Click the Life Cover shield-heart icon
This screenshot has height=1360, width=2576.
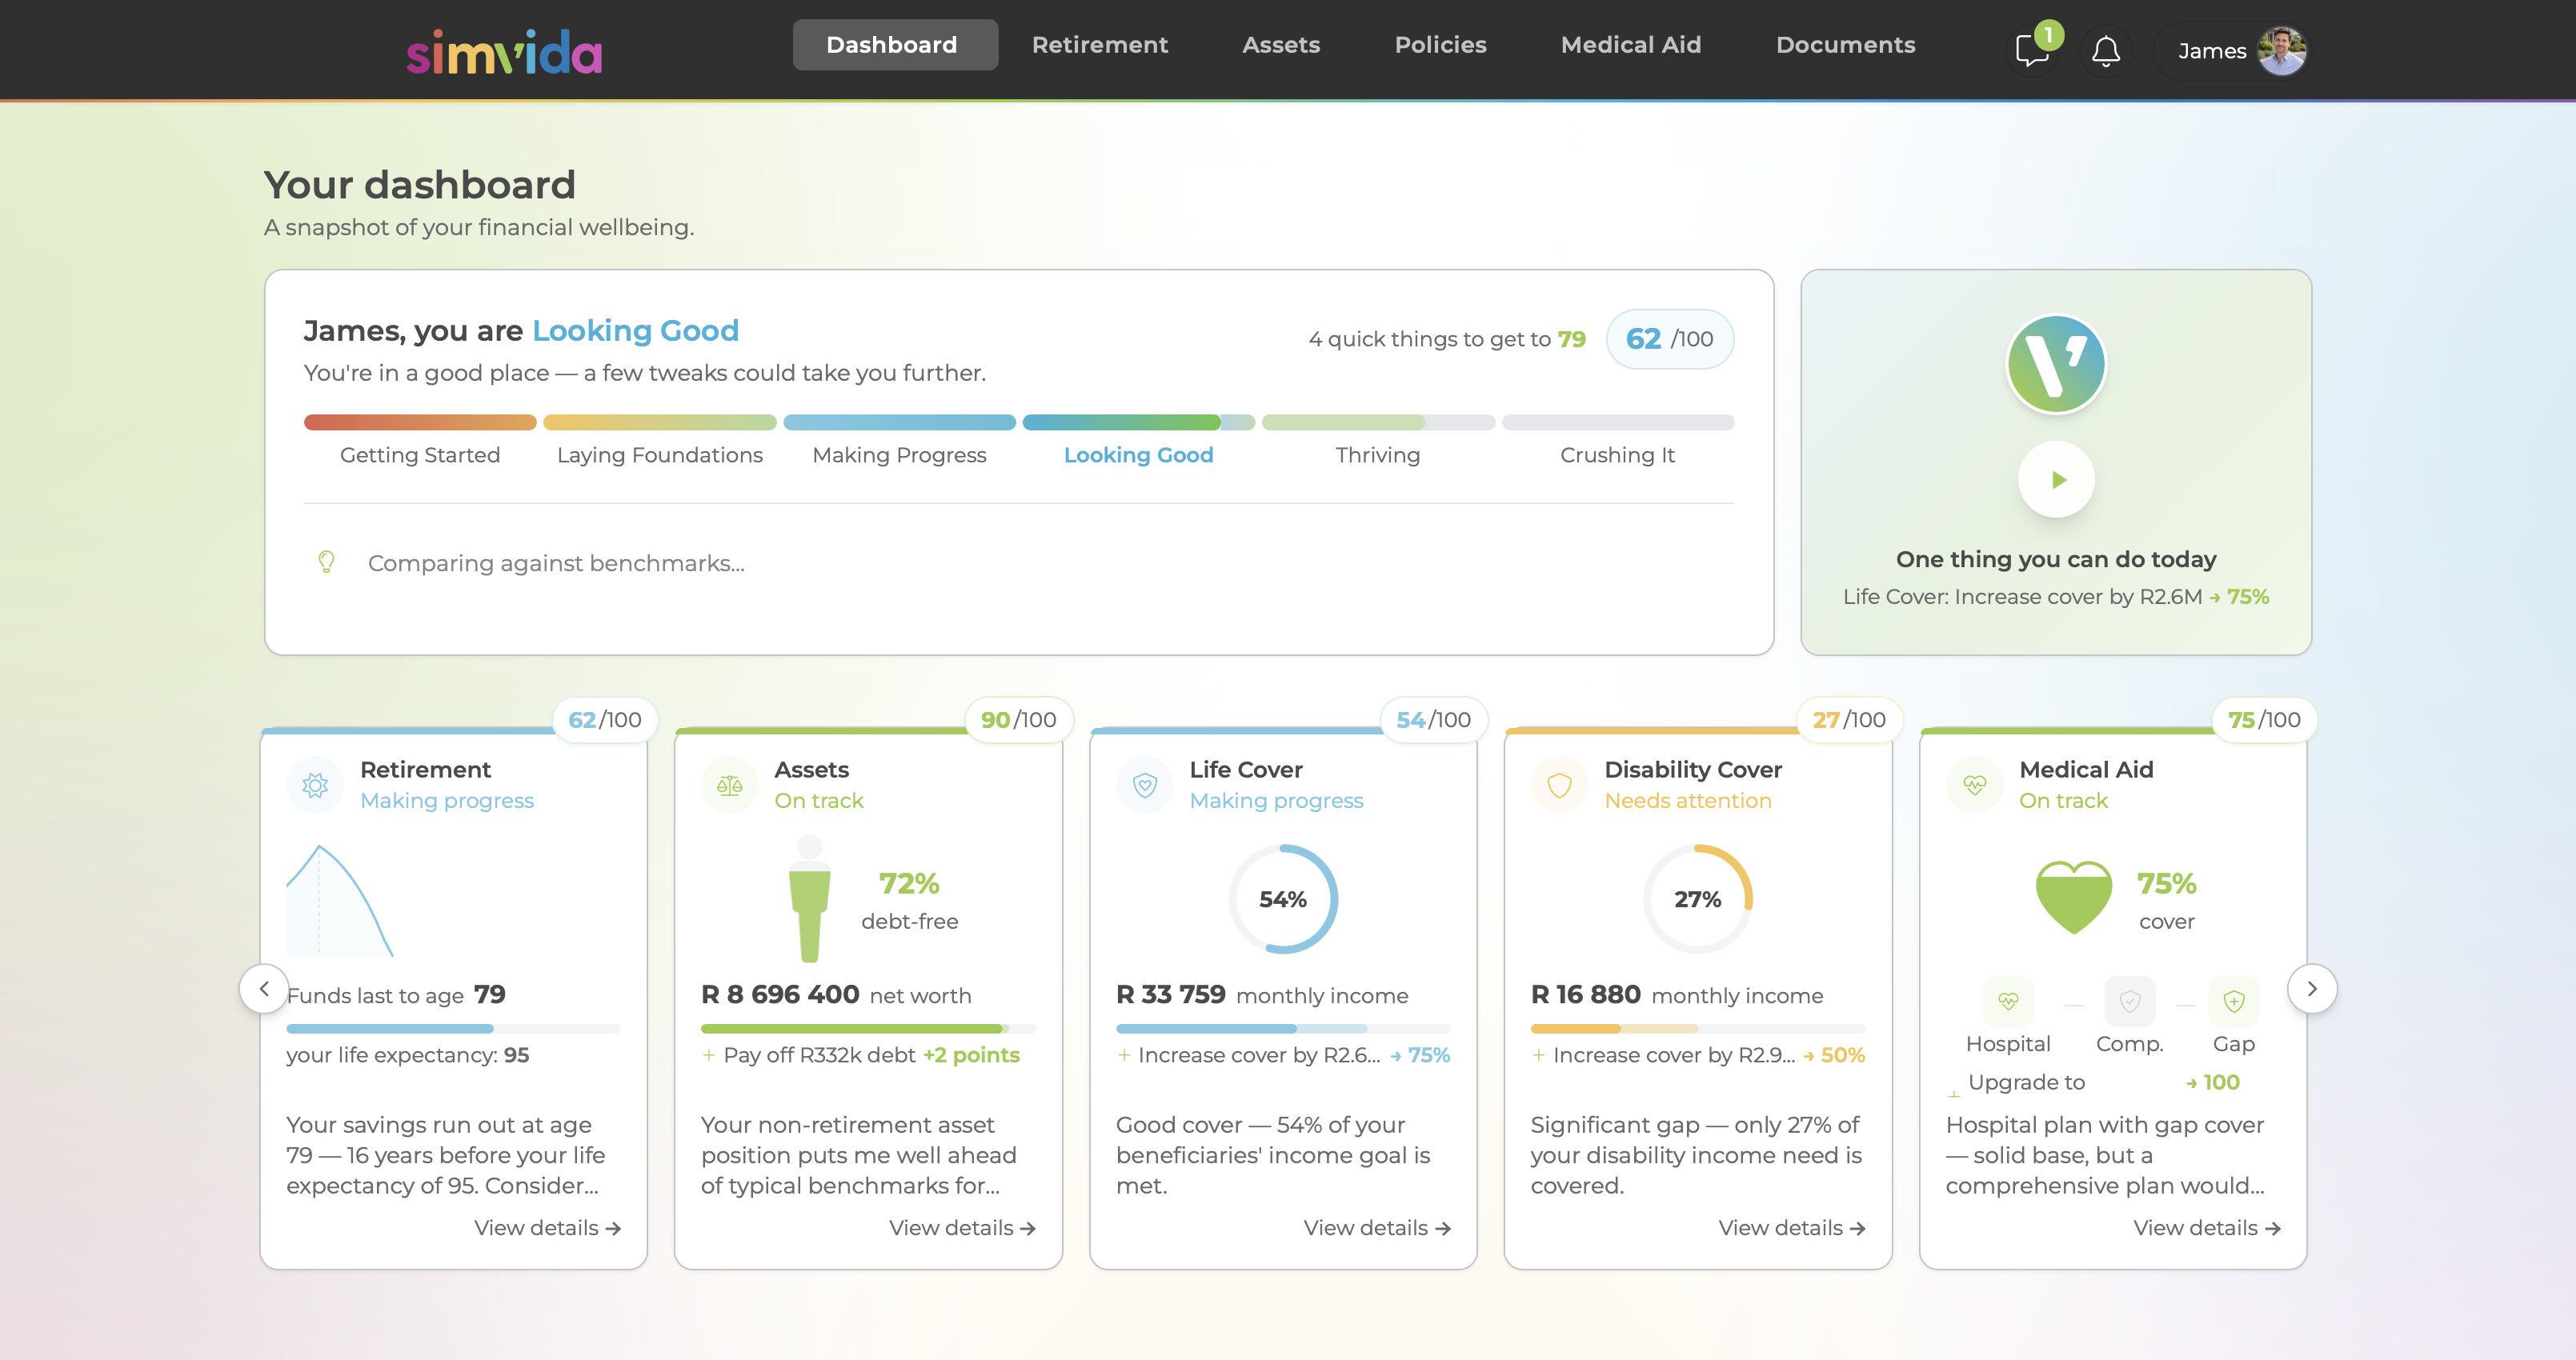click(x=1145, y=785)
